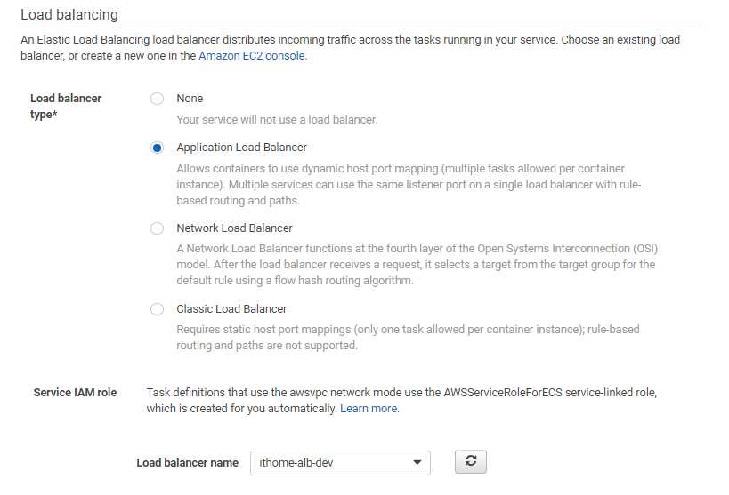Follow the Learn more link
The image size is (729, 495).
369,409
